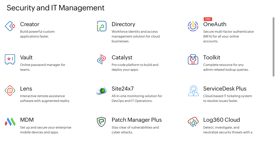Click the Lens app icon
Screen dimensions: 279x141
tap(10, 91)
